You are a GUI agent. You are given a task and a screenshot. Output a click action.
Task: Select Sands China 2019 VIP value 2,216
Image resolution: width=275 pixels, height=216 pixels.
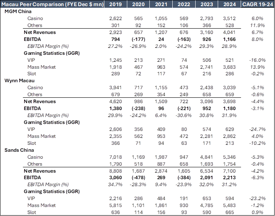(115, 198)
